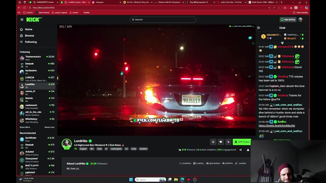Open the botrix.live tip link in chat
Viewport: 326px width, 183px height.
click(277, 126)
